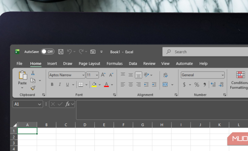Decrease the font size

click(x=111, y=75)
